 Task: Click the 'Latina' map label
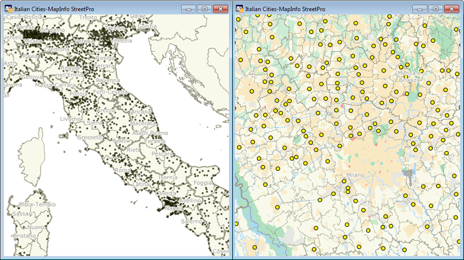pyautogui.click(x=141, y=184)
